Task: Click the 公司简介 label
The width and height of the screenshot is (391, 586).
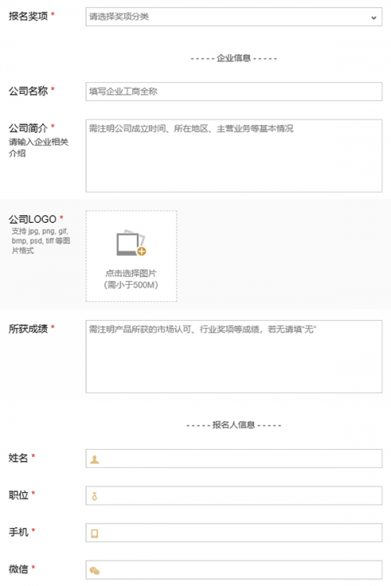Action: tap(28, 128)
